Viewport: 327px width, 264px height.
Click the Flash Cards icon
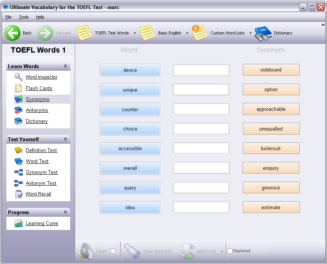pos(18,88)
